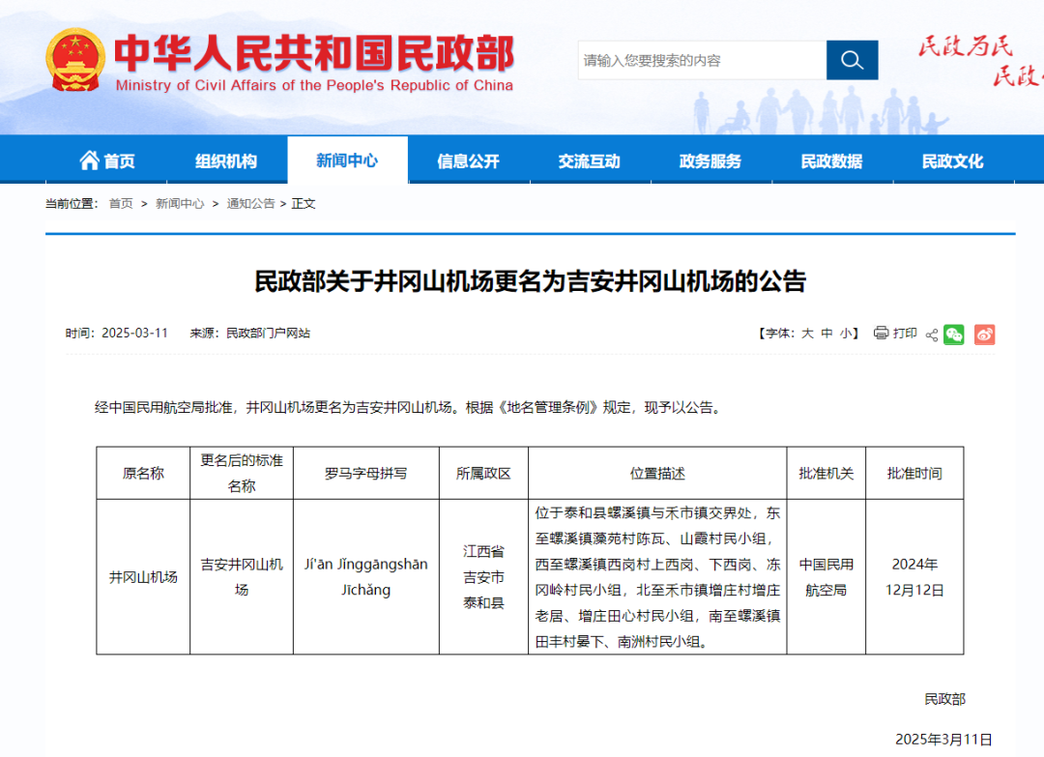Screen dimensions: 1044x757
Task: Go to 新闻中心 in breadcrumb
Action: [180, 204]
